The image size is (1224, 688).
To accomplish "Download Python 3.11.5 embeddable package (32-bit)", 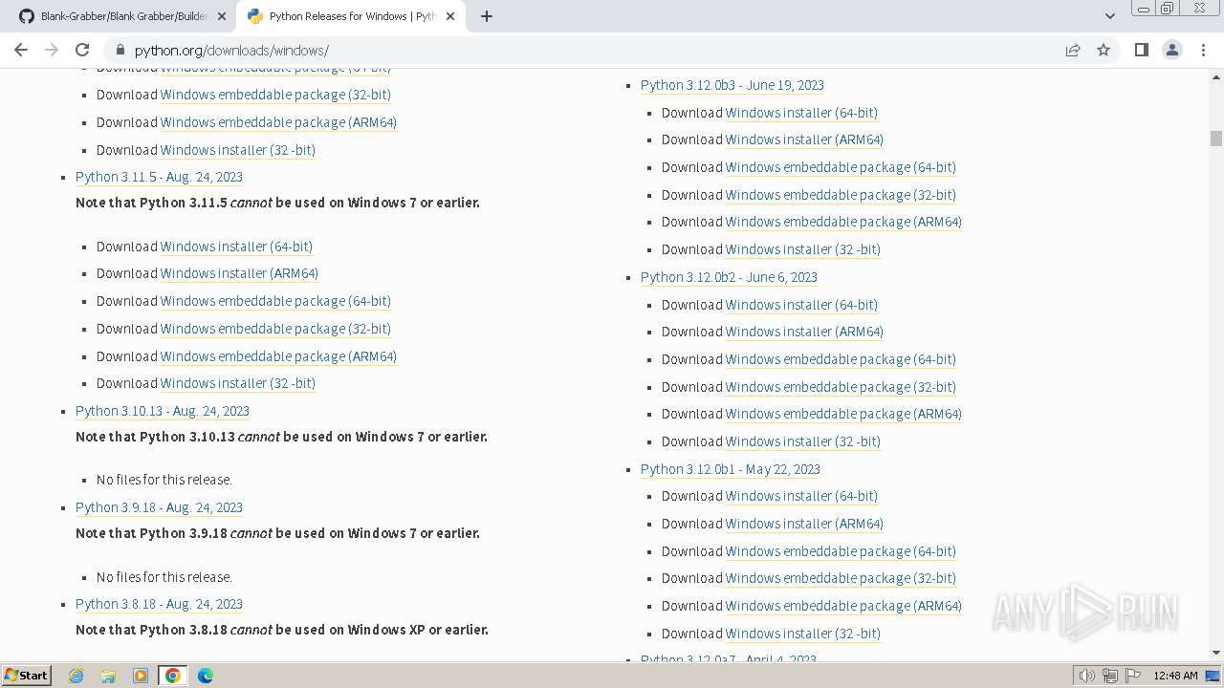I will coord(275,329).
